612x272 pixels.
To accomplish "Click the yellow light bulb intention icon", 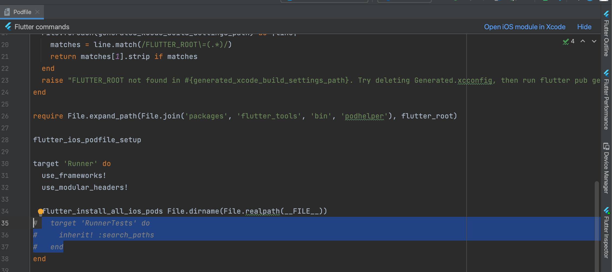I will (x=40, y=212).
